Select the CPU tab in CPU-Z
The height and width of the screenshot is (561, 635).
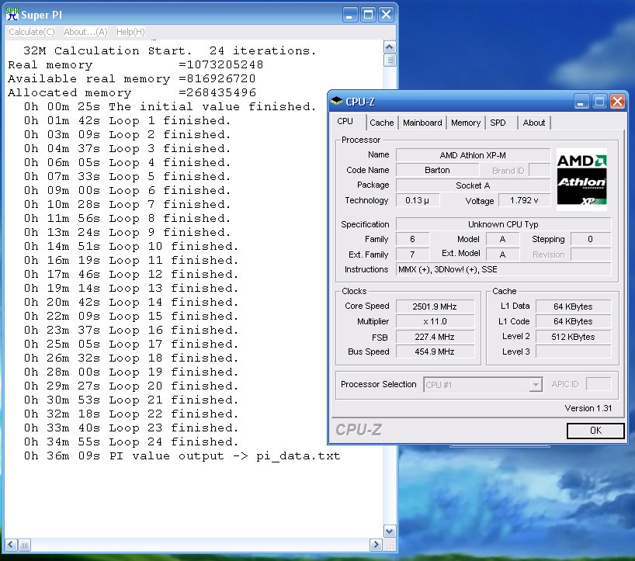click(x=345, y=121)
